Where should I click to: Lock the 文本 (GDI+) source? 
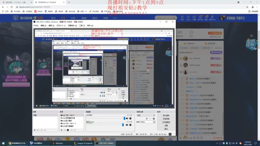click(x=64, y=116)
